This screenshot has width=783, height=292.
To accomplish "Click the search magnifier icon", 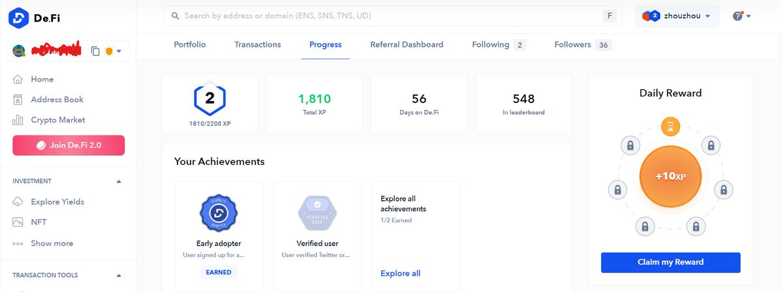I will [175, 16].
